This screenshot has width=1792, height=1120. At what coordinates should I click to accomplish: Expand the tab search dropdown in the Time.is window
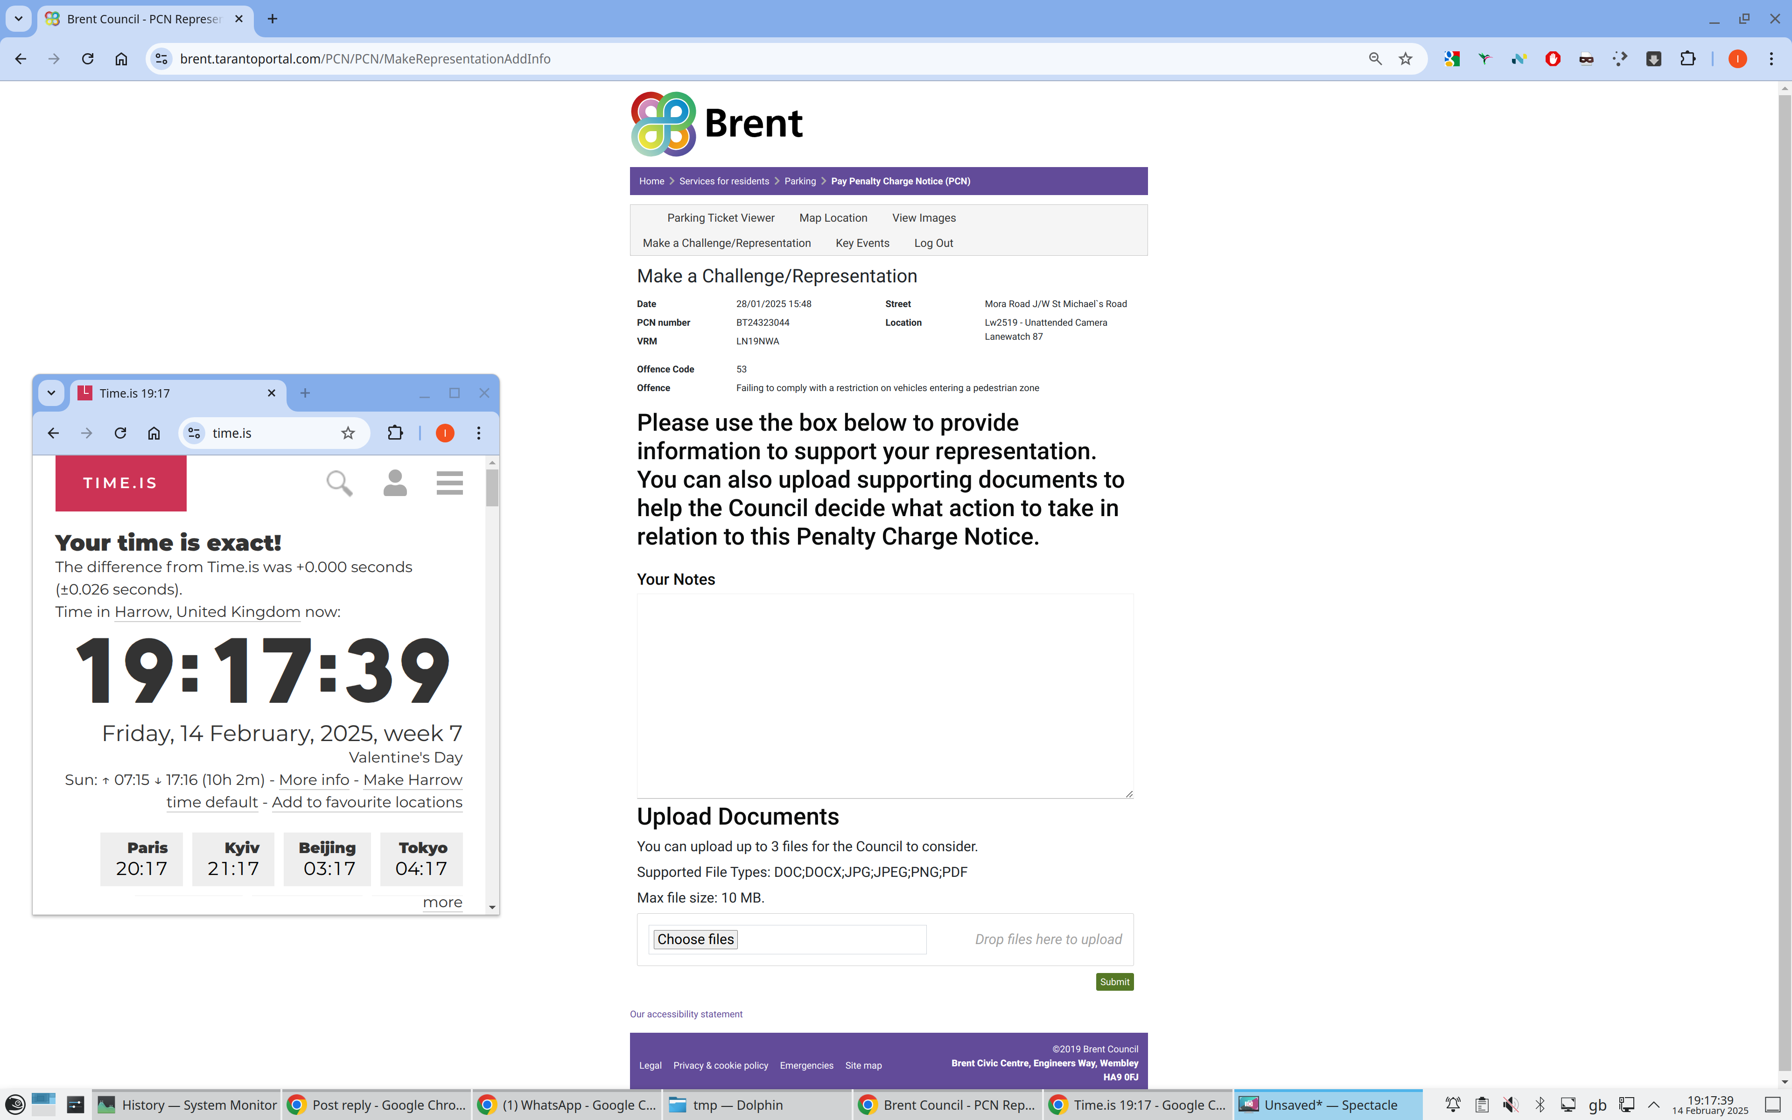coord(51,392)
